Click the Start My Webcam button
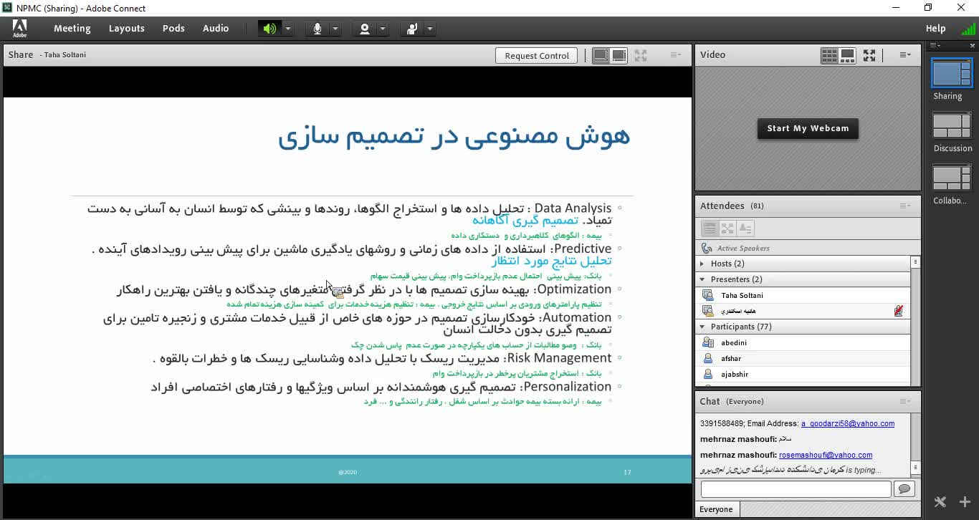This screenshot has height=520, width=979. click(807, 129)
